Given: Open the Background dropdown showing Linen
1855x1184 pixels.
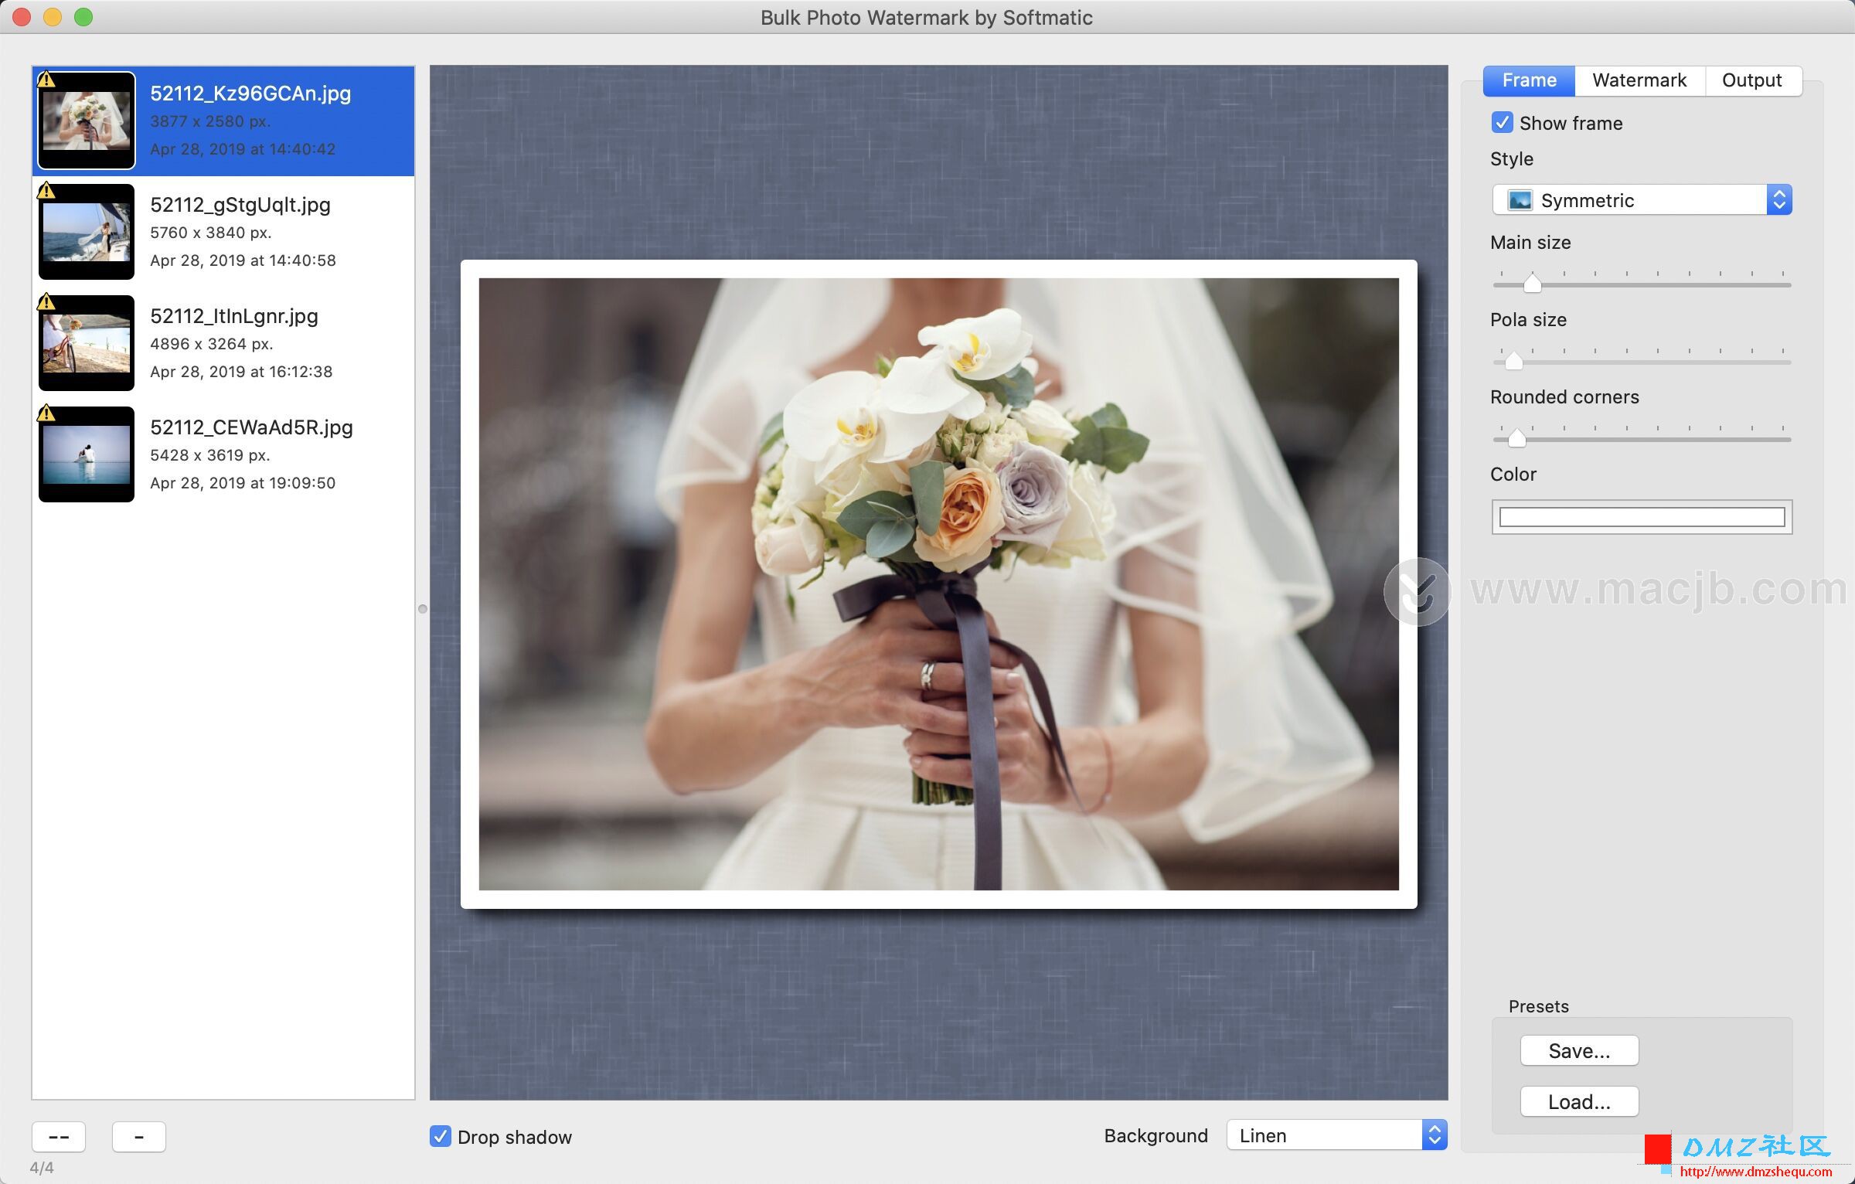Looking at the screenshot, I should click(x=1336, y=1135).
